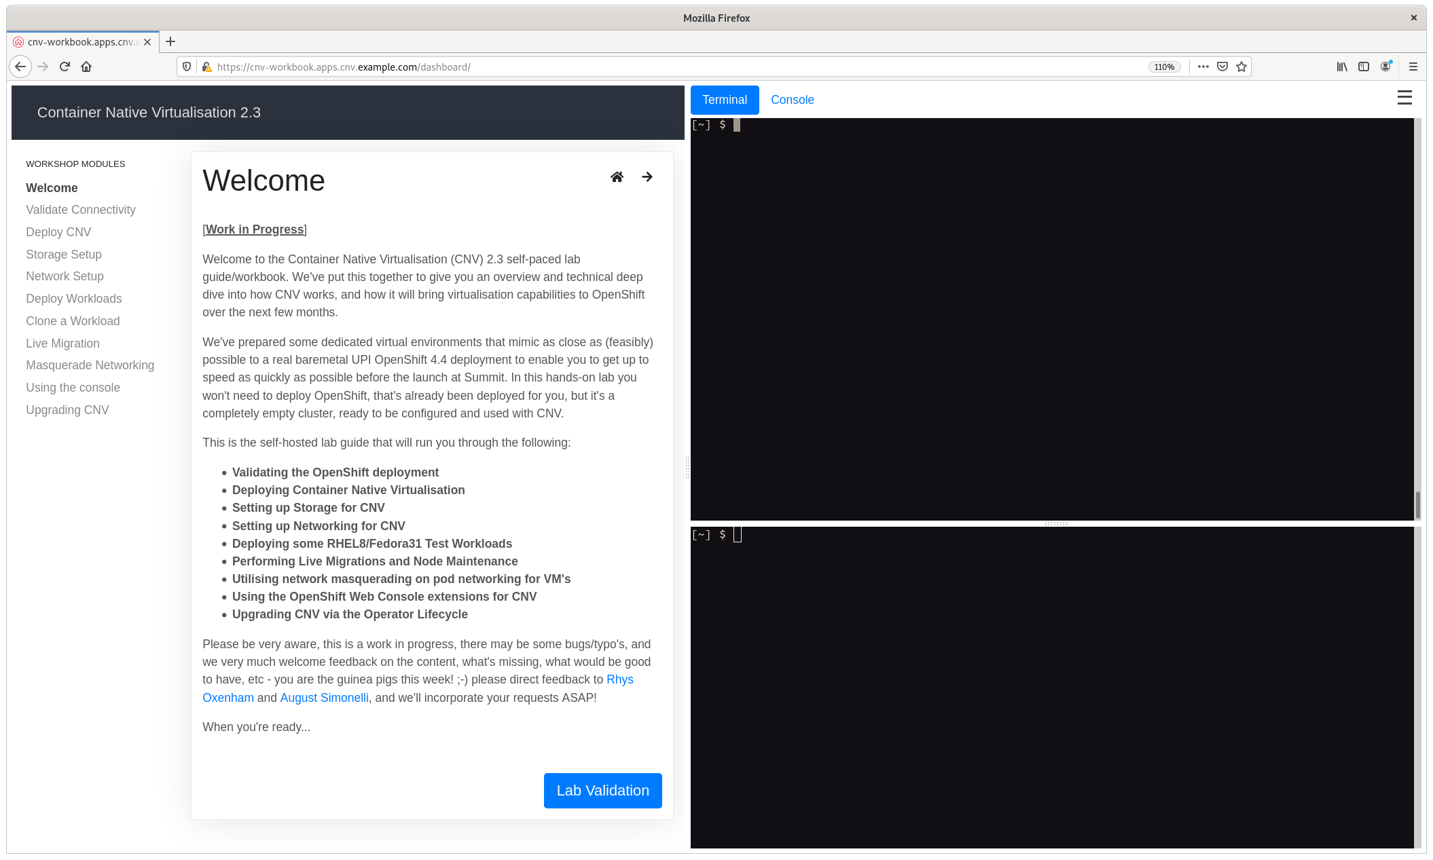This screenshot has width=1433, height=860.
Task: Click the Lab Validation button
Action: pos(602,791)
